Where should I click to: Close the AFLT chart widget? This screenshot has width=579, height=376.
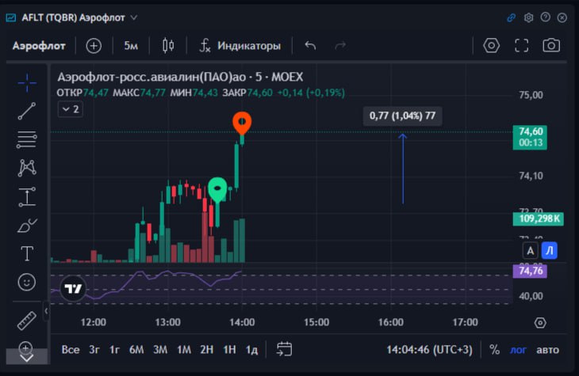[x=562, y=17]
